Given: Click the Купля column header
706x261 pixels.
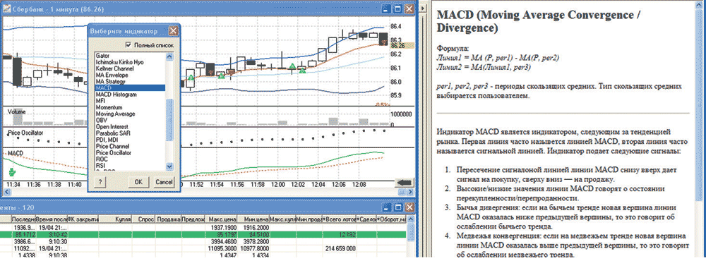Looking at the screenshot, I should (114, 220).
